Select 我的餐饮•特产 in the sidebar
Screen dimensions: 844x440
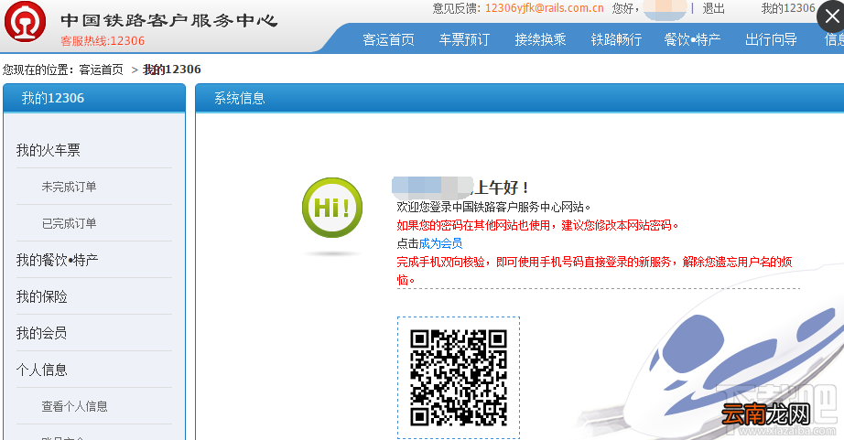[x=57, y=260]
